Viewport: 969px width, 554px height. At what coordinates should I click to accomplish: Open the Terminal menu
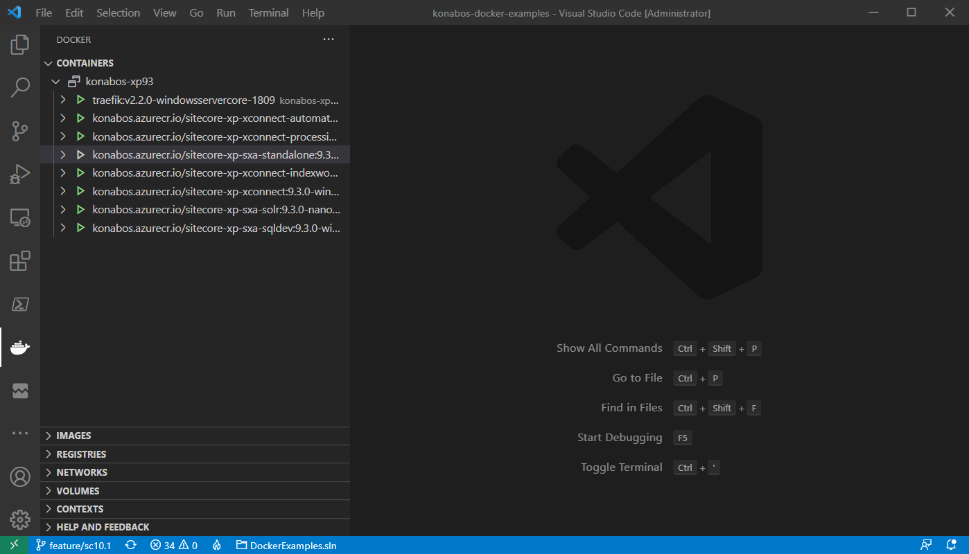(269, 12)
